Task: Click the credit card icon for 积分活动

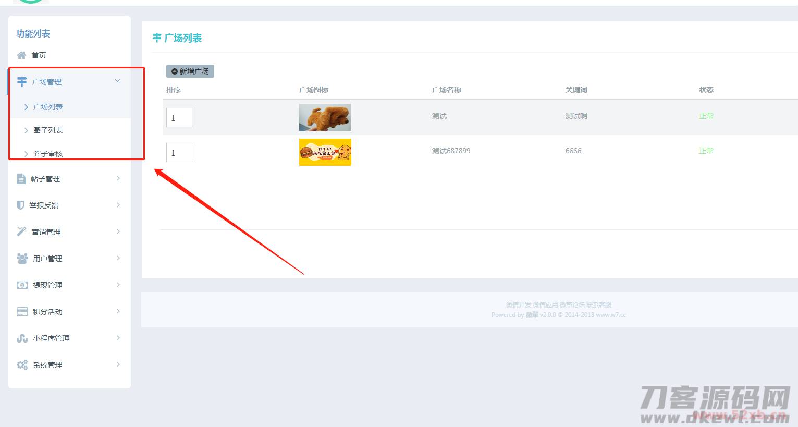Action: [x=22, y=312]
